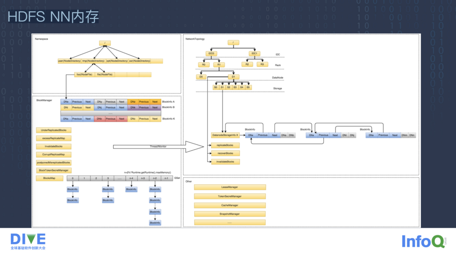Click the R2 rack node
Screen dimensions: 456x253
tap(247, 64)
